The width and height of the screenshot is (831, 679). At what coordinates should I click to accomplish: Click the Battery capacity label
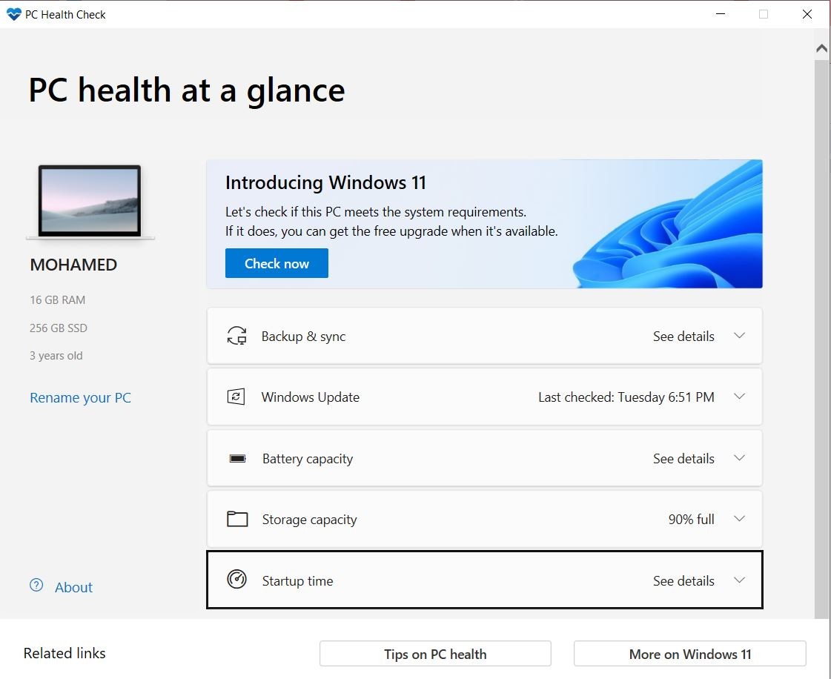point(308,459)
